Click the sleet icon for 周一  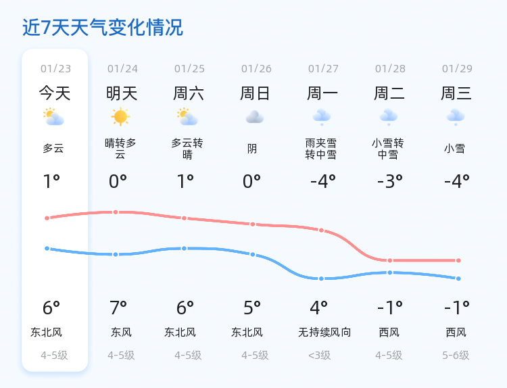(321, 117)
